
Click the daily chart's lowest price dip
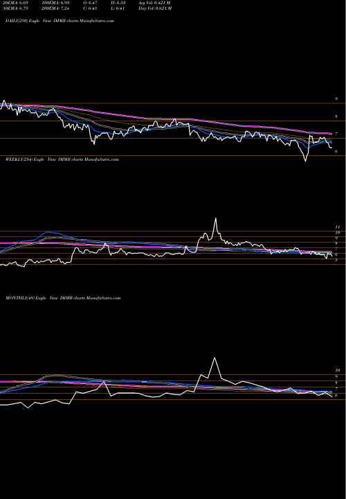click(x=306, y=161)
